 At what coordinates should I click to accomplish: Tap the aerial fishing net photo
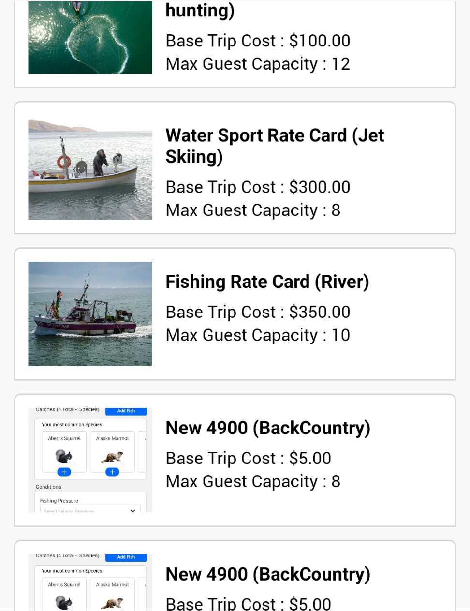click(x=90, y=37)
